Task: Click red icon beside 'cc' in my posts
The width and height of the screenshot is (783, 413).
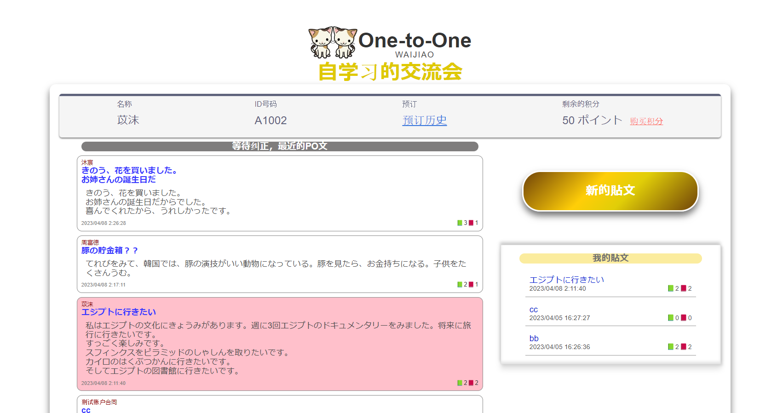Action: 684,318
